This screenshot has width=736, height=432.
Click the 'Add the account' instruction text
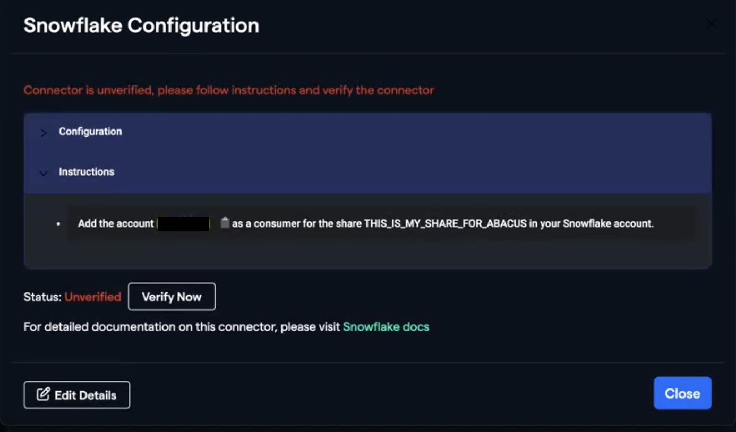(x=116, y=223)
